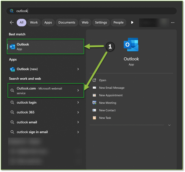This screenshot has width=185, height=172.
Task: Expand the outlook email suggestion chevron
Action: 78,122
